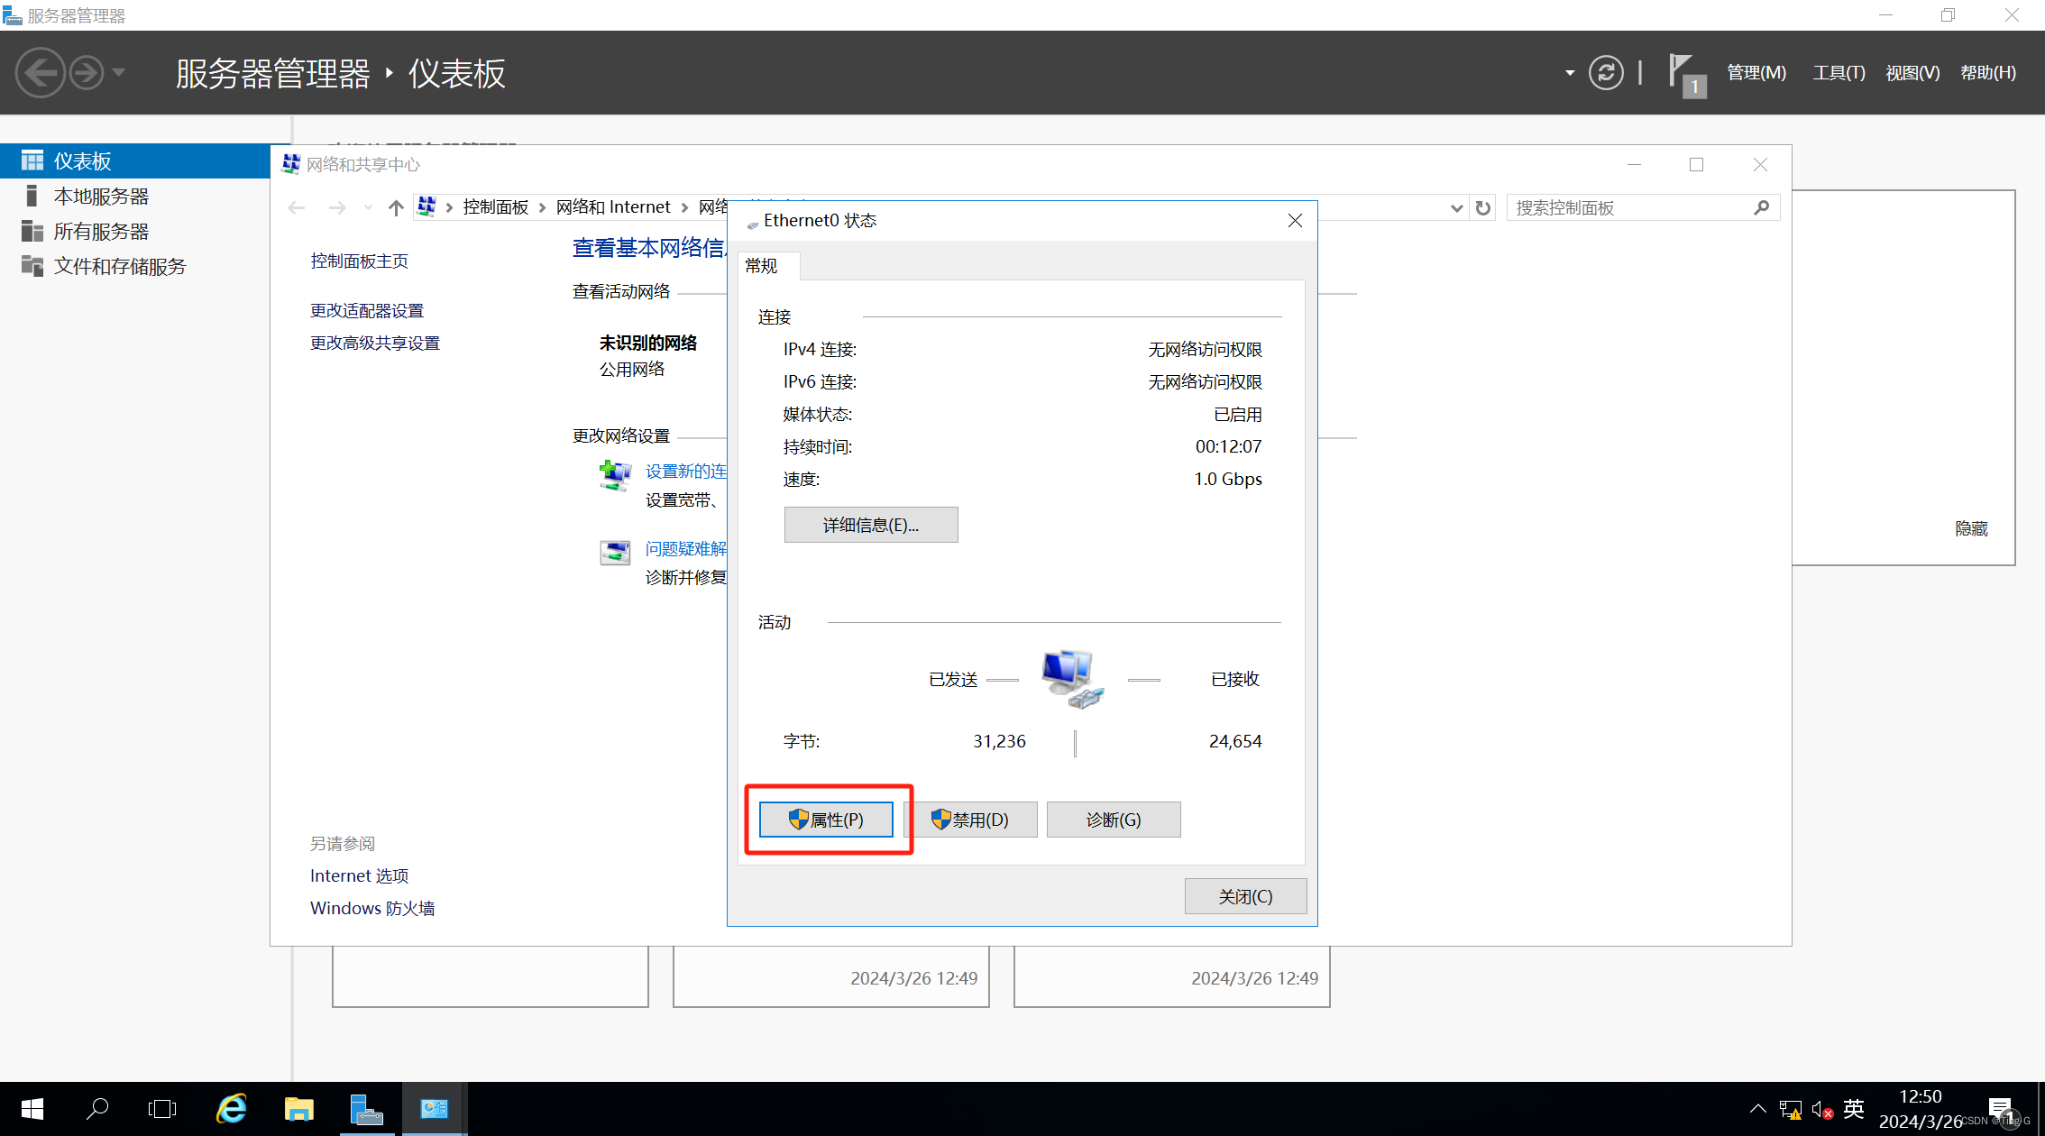
Task: Click the up arrow in control panel navigation
Action: (x=396, y=208)
